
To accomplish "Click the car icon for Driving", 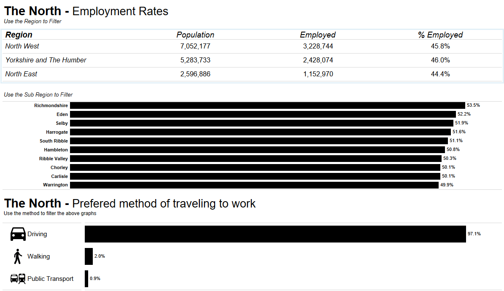I will [x=18, y=234].
